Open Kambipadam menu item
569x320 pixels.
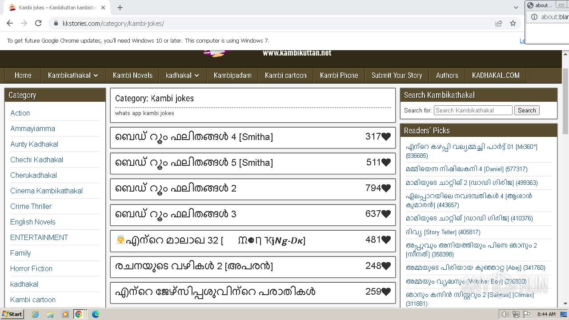coord(232,75)
